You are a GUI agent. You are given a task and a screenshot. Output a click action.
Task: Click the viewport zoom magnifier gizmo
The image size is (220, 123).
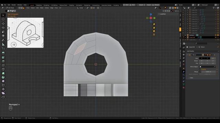154,24
